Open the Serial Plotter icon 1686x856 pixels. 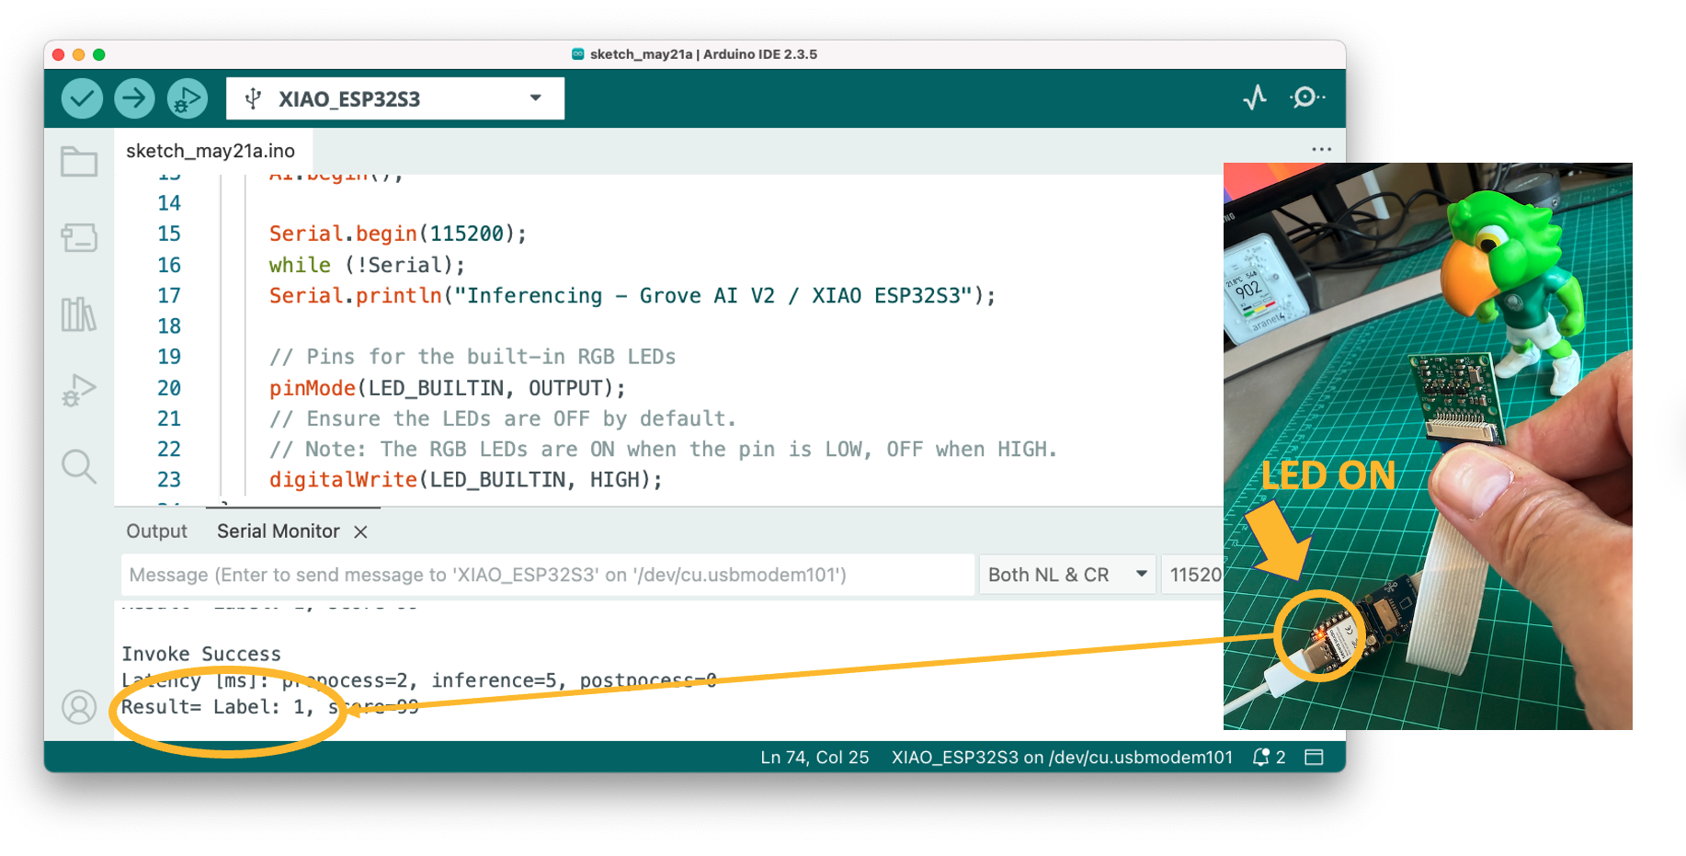(1255, 97)
